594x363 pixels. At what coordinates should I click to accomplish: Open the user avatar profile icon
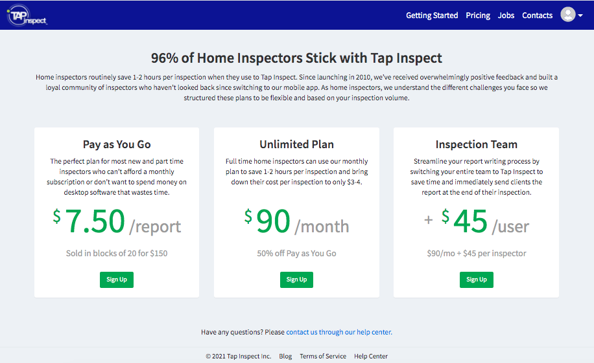tap(568, 15)
